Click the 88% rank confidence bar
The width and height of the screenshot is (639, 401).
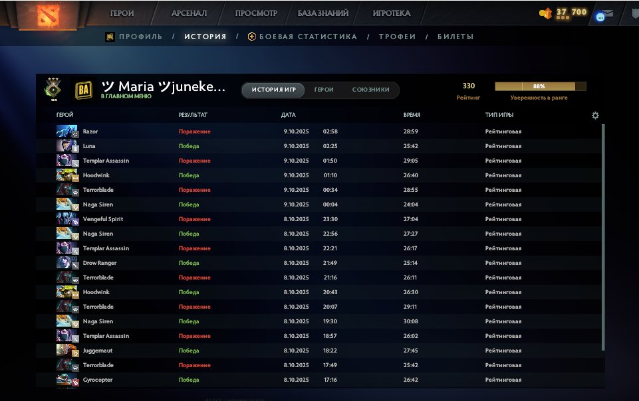(540, 86)
